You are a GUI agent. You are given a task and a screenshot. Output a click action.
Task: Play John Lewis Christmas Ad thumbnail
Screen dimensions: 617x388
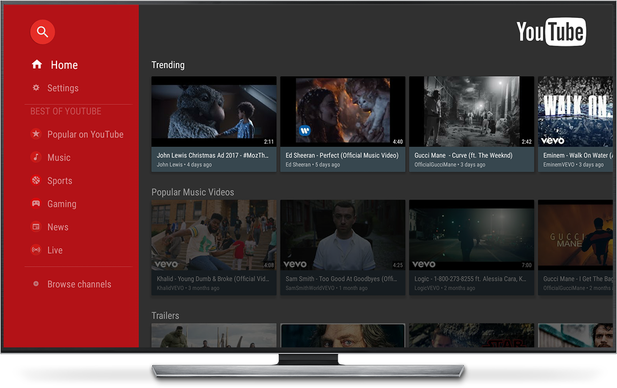(x=214, y=112)
